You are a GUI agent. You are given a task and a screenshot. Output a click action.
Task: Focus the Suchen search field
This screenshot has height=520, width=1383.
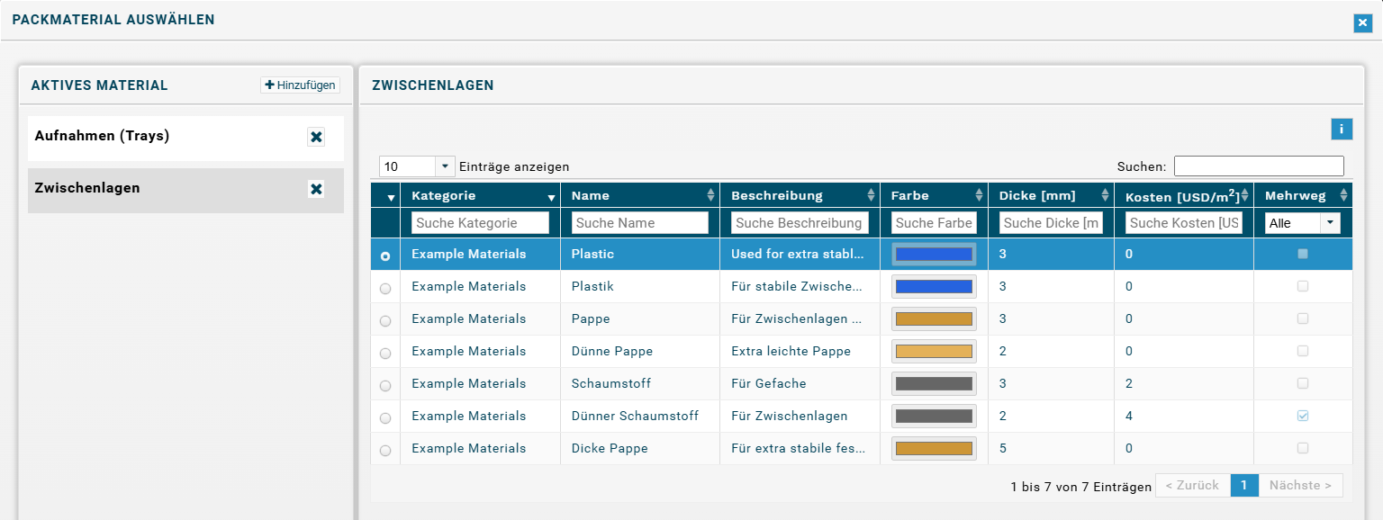1259,166
